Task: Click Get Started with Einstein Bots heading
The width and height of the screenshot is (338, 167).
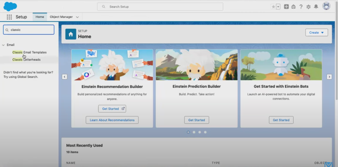Action: click(x=281, y=86)
